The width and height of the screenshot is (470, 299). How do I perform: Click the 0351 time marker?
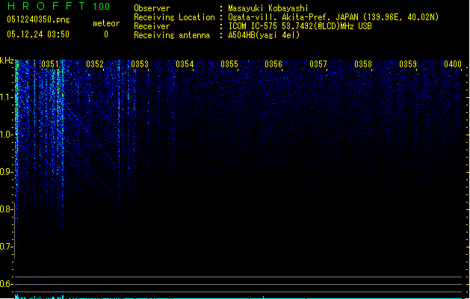(50, 64)
